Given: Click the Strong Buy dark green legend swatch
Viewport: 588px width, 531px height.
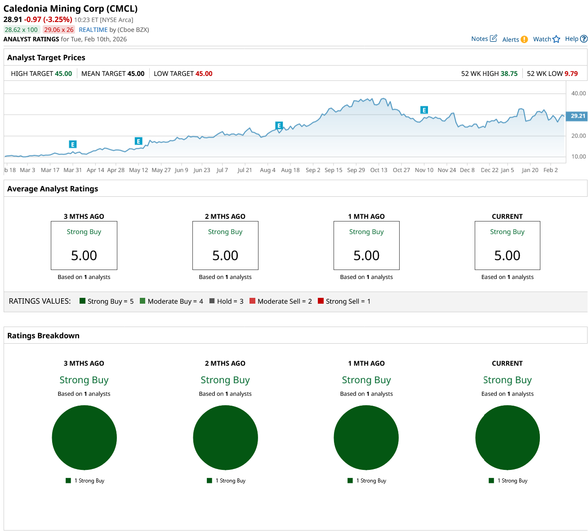Looking at the screenshot, I should [x=83, y=301].
